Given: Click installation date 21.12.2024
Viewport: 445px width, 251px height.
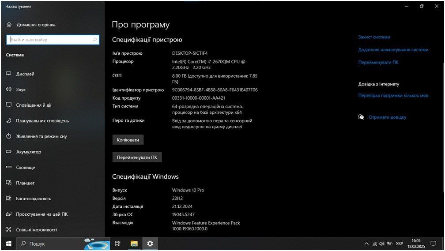Looking at the screenshot, I should [x=182, y=206].
